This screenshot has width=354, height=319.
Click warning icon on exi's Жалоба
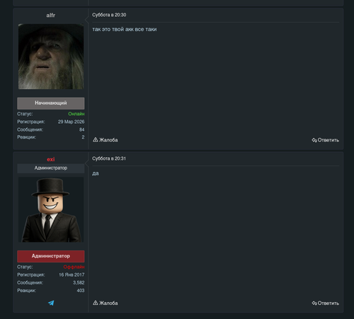[x=96, y=303]
